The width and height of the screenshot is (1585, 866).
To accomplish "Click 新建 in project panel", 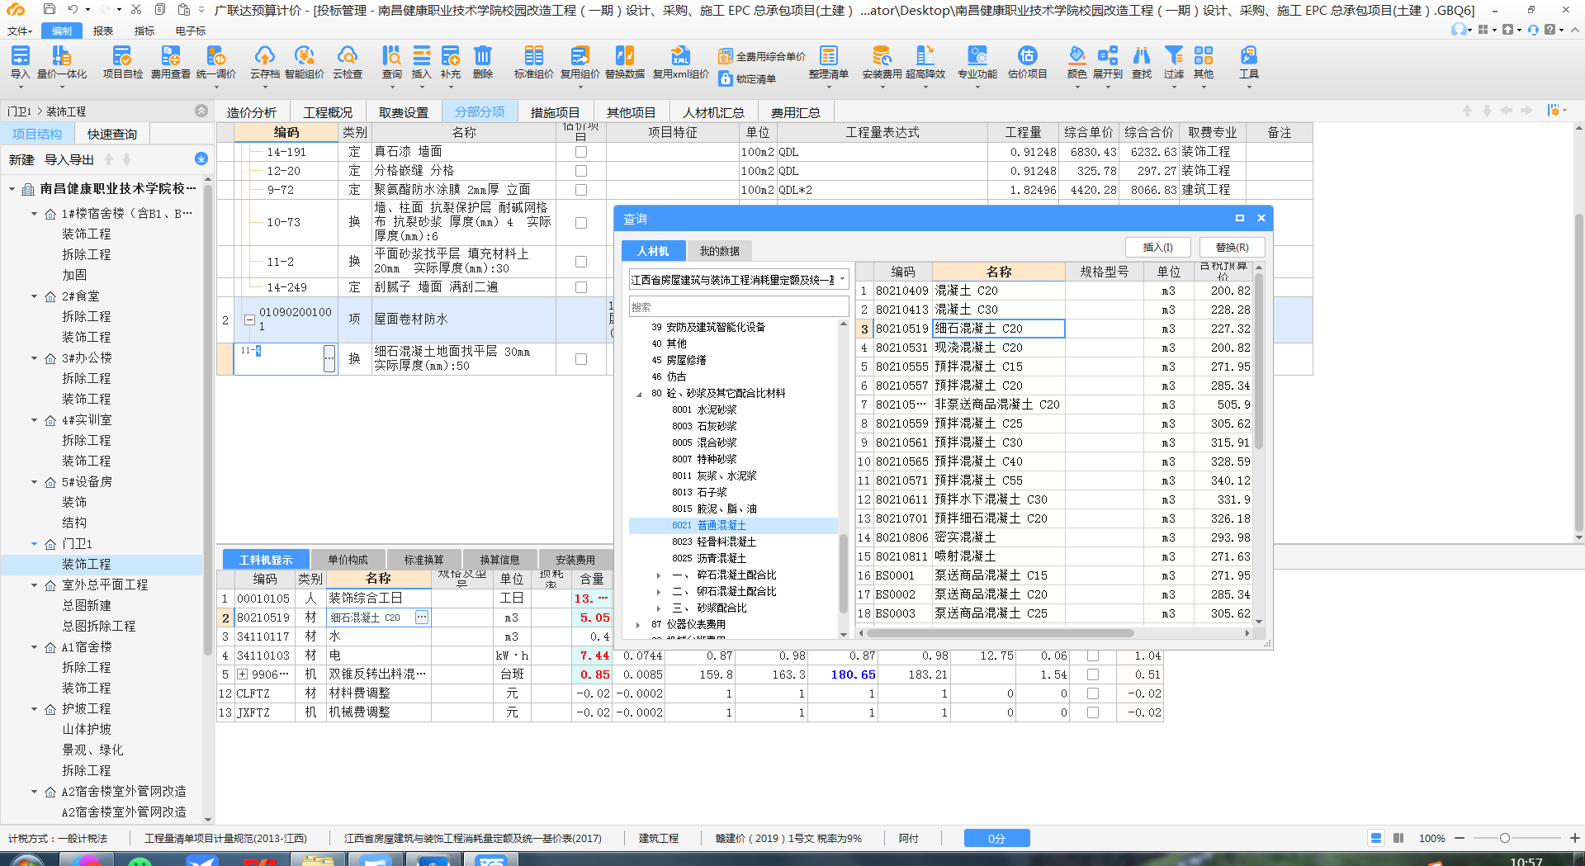I will pos(21,160).
